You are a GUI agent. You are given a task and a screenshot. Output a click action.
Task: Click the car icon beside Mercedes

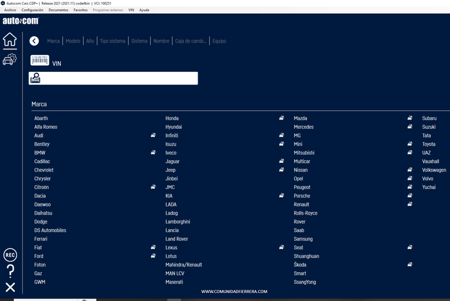[x=410, y=126]
